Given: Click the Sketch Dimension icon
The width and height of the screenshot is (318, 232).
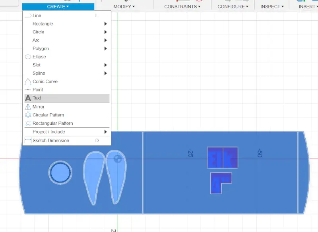Looking at the screenshot, I should (28, 140).
